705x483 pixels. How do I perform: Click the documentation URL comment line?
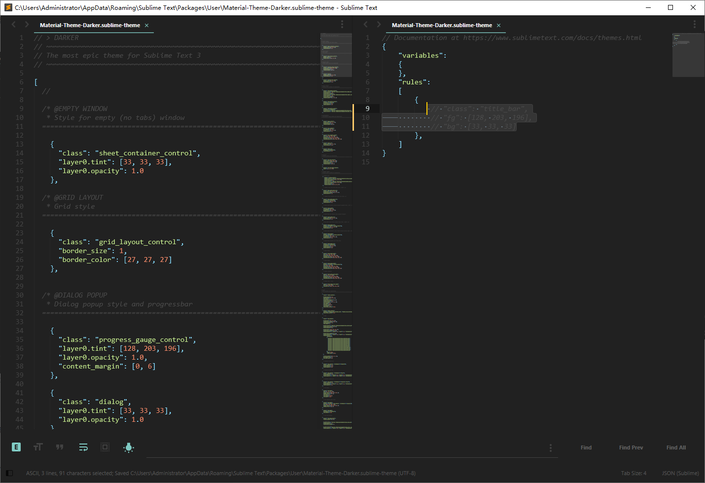[x=512, y=37]
